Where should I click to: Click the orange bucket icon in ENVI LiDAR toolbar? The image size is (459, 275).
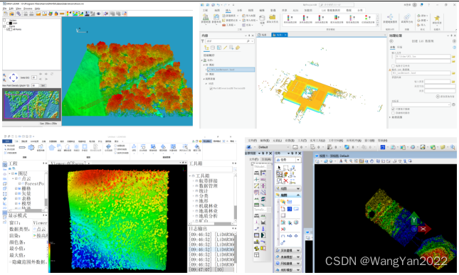click(56, 14)
